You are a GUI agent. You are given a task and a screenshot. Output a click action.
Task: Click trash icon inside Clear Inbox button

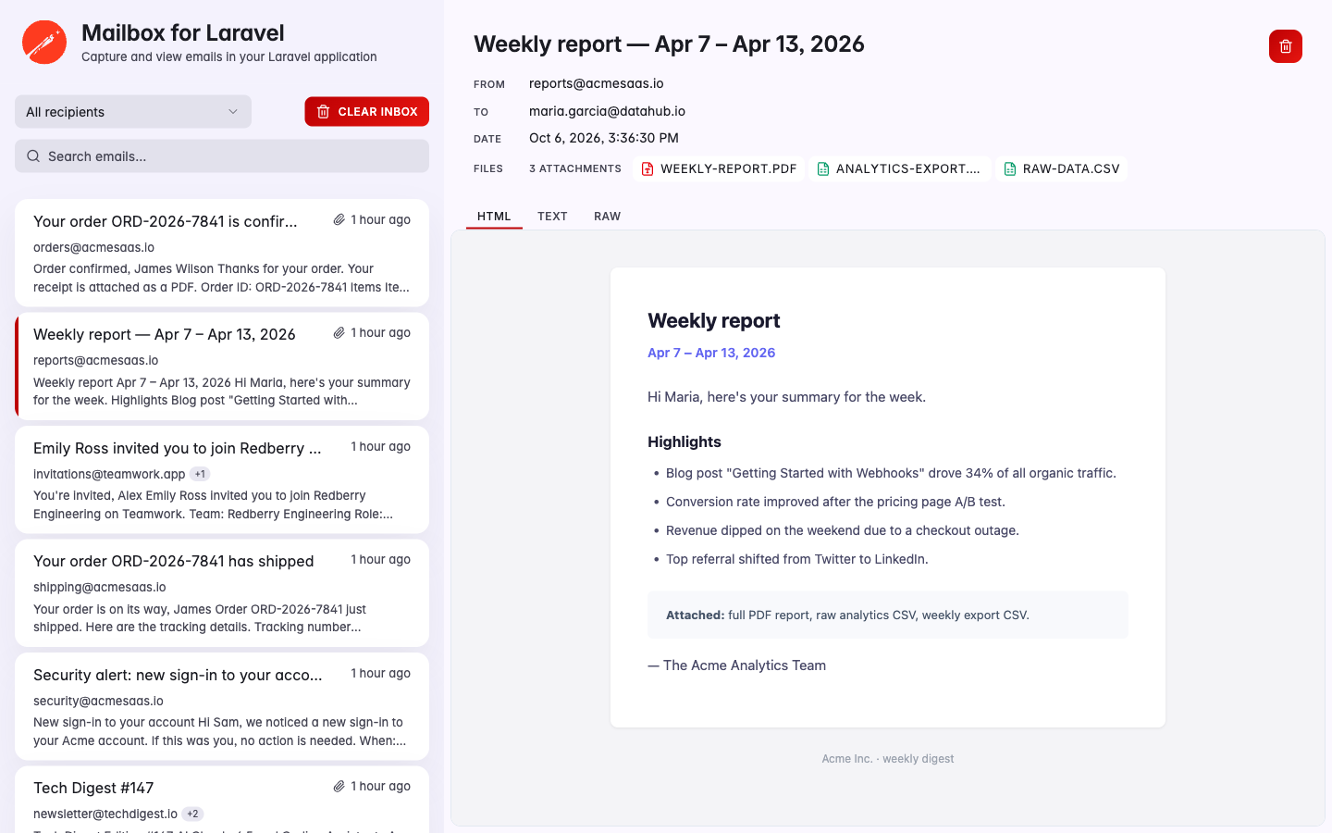pos(324,112)
